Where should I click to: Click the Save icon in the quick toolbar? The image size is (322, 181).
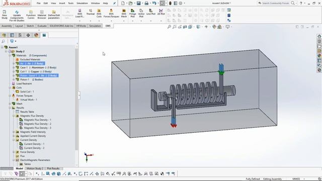[139, 3]
